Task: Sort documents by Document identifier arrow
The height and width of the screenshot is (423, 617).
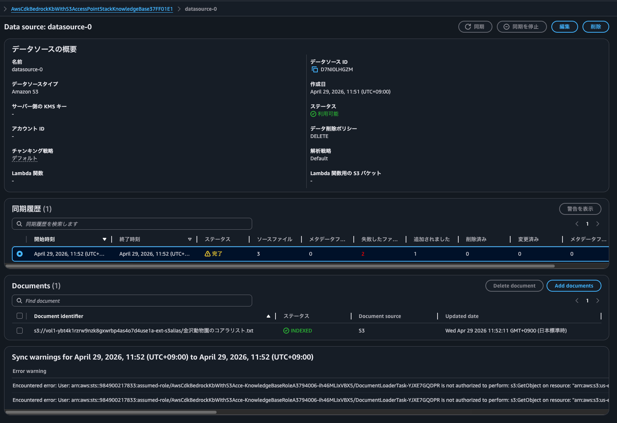Action: [268, 316]
